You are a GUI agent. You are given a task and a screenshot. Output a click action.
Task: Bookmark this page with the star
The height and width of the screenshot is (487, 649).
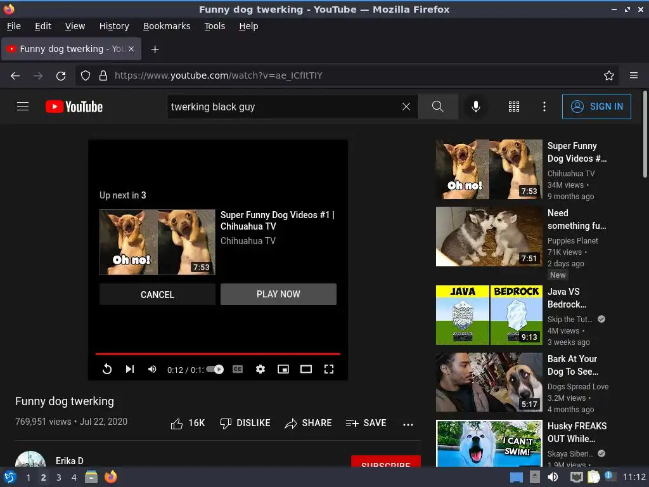[609, 76]
